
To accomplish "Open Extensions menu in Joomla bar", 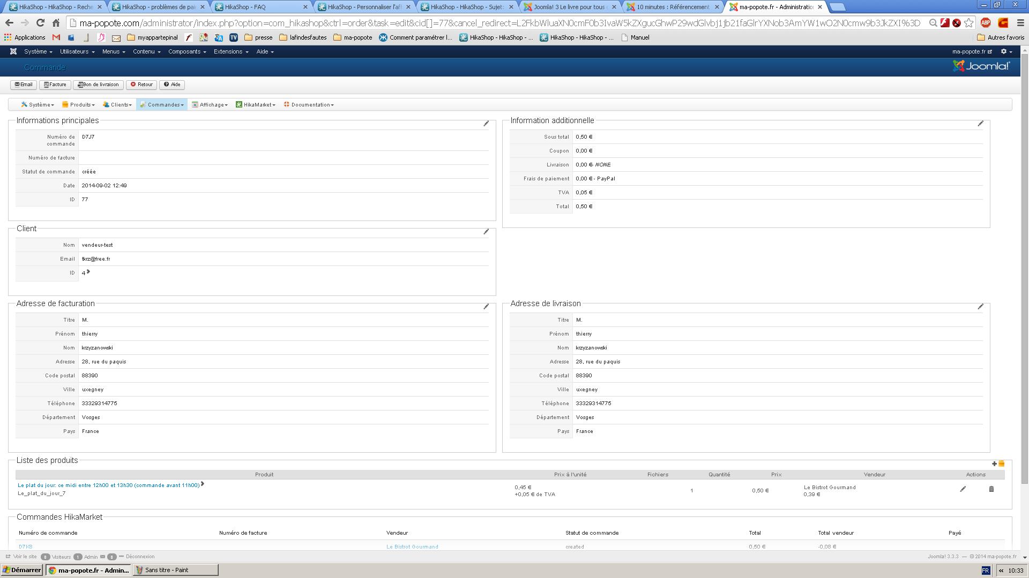I will point(230,51).
